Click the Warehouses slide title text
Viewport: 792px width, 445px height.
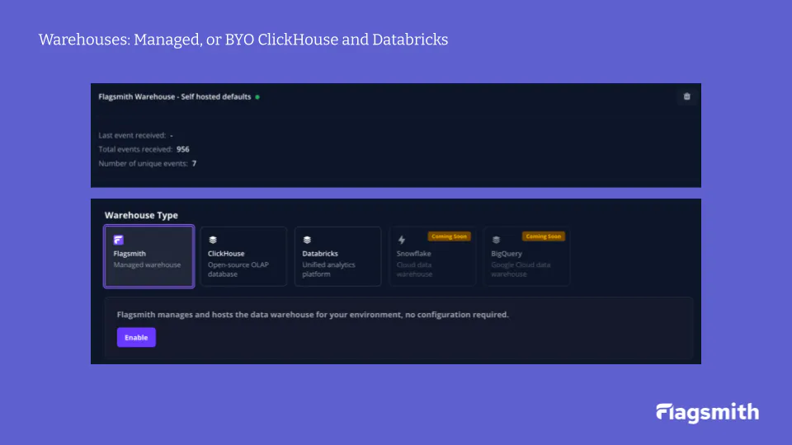click(x=243, y=40)
